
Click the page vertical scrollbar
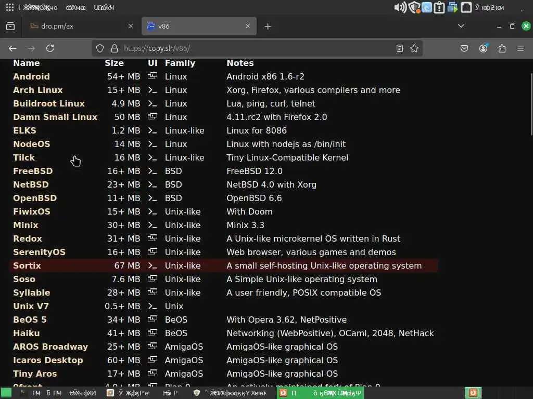point(531,105)
